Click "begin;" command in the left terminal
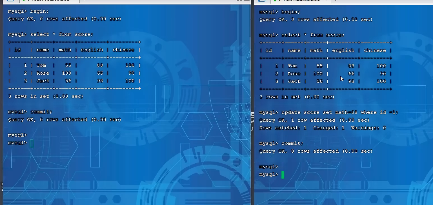This screenshot has width=433, height=205. click(39, 11)
